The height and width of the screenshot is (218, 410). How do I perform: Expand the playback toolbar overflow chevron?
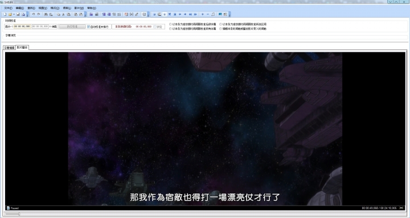pyautogui.click(x=229, y=15)
